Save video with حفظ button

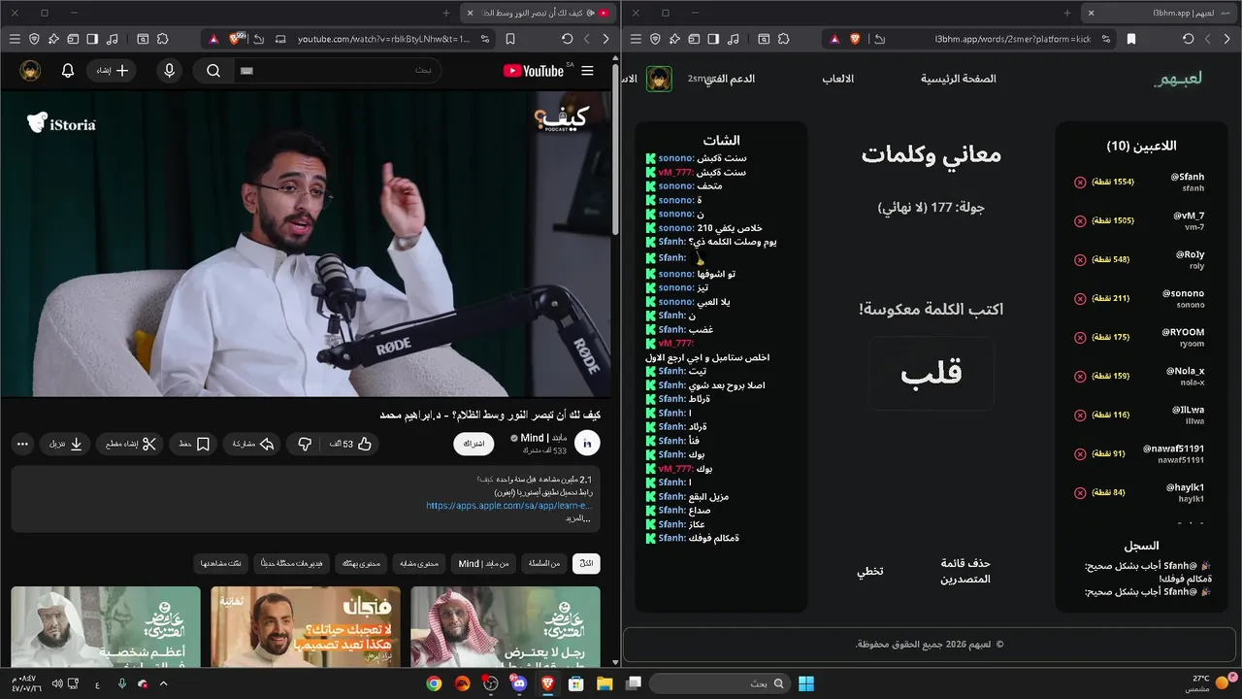(195, 444)
